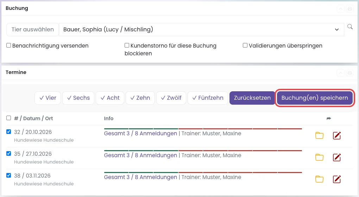
Task: Uncheck appointment 35 / 27.10.2026 checkbox
Action: click(x=9, y=153)
